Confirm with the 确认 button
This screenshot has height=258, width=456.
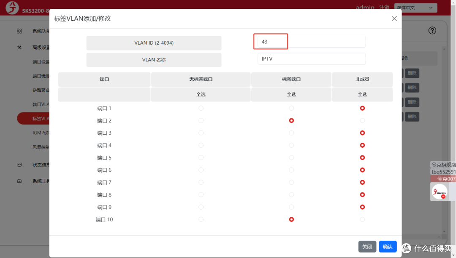tap(388, 247)
